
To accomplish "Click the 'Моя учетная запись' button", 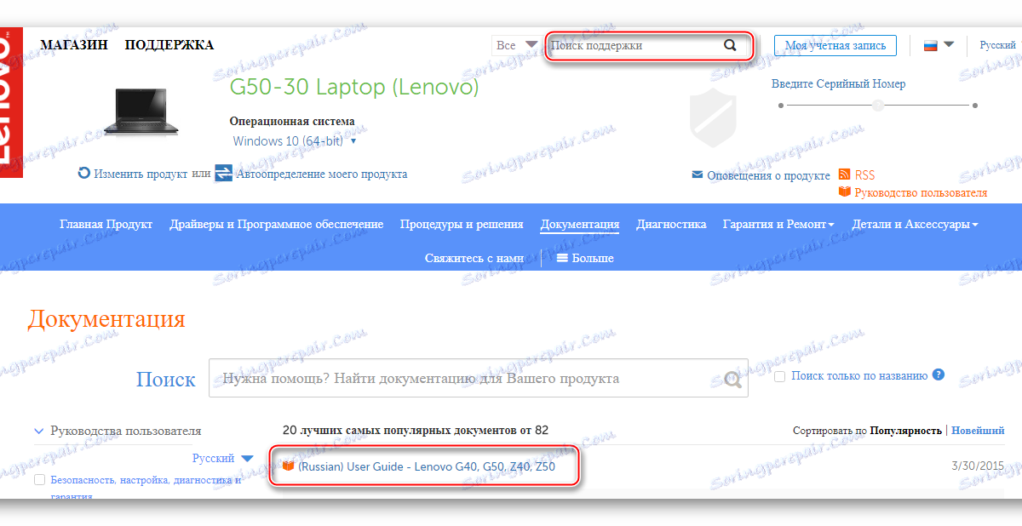I will (835, 45).
